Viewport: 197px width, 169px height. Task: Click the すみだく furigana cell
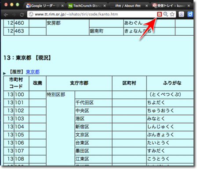pyautogui.click(x=170, y=151)
